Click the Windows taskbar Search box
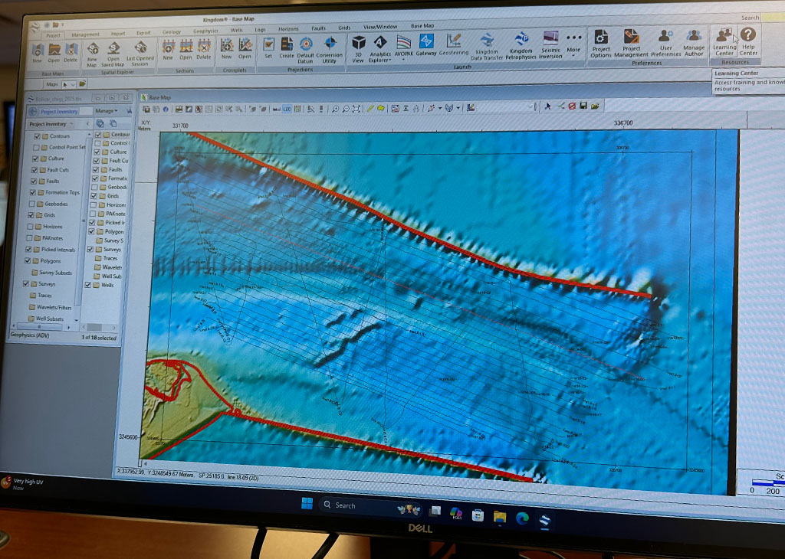The height and width of the screenshot is (559, 785). 354,505
